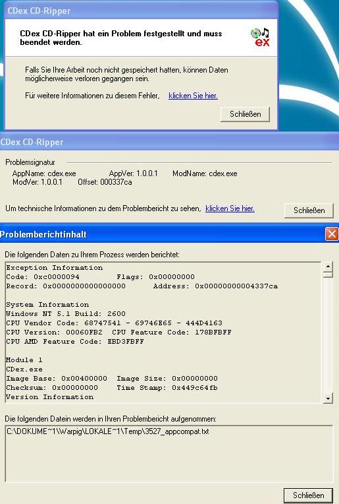Click the 'Time Stamp: 0x449c64fb' value
This screenshot has height=504, width=339.
pos(167,388)
